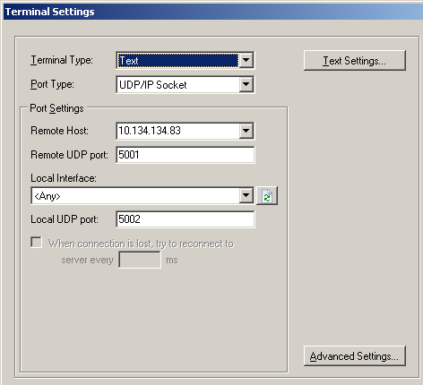
Task: Click the Local UDP port field
Action: 186,219
